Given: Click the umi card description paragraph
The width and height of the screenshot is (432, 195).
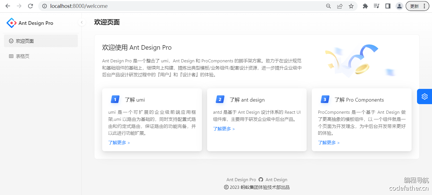Looking at the screenshot, I should pos(152,122).
